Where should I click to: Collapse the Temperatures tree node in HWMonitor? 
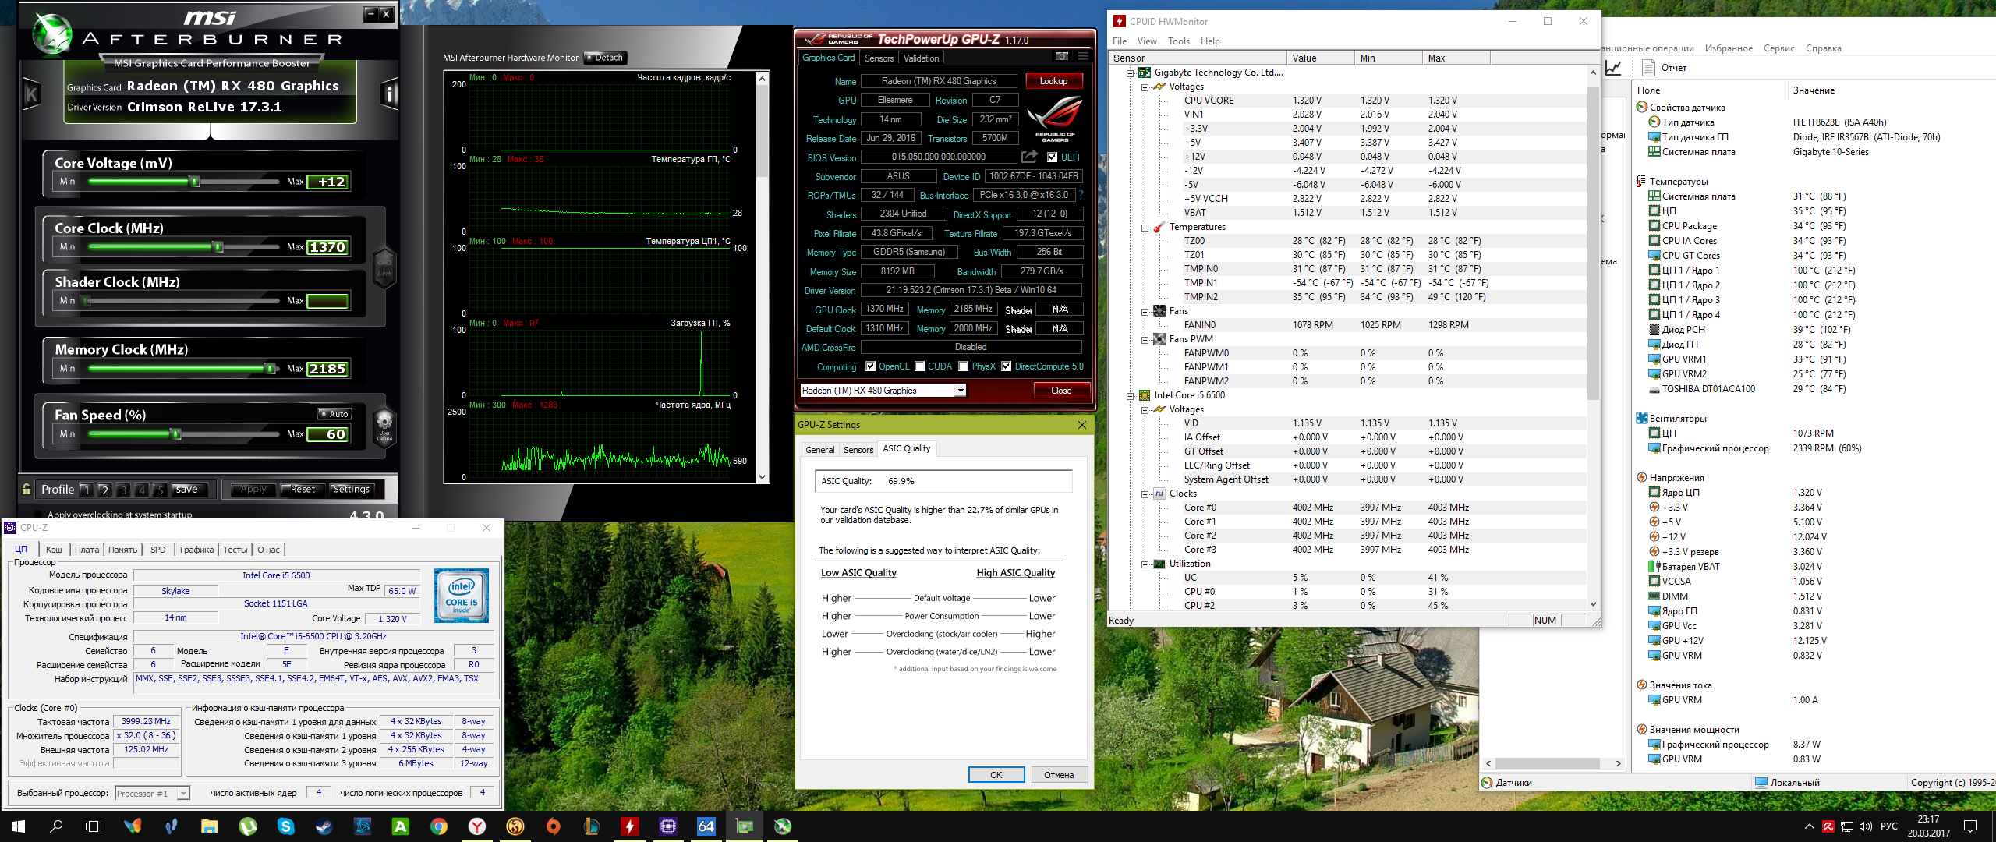tap(1145, 228)
